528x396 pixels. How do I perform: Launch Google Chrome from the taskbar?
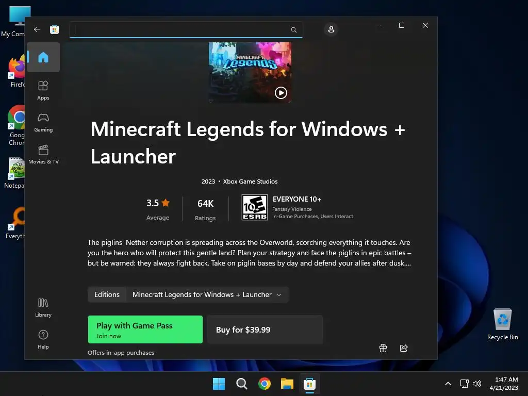click(265, 384)
